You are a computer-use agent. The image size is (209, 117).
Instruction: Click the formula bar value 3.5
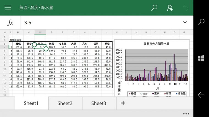pos(28,22)
